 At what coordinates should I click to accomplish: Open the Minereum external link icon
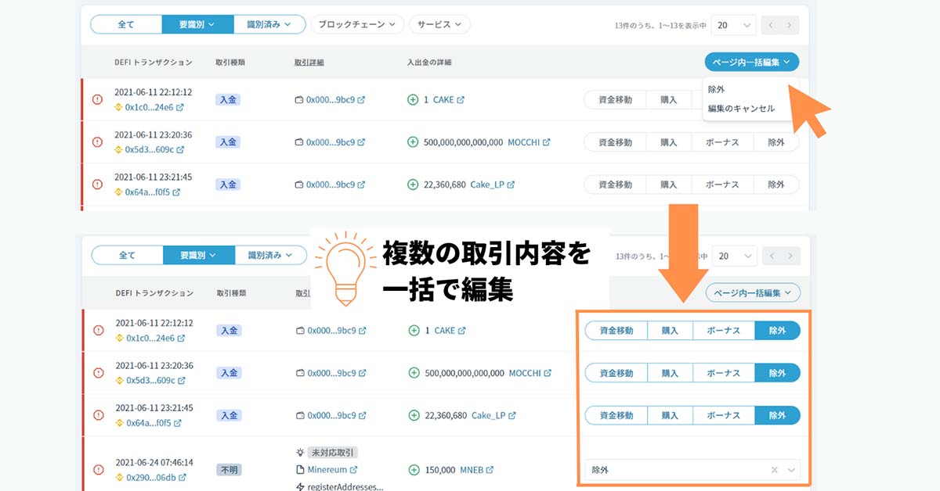[353, 470]
